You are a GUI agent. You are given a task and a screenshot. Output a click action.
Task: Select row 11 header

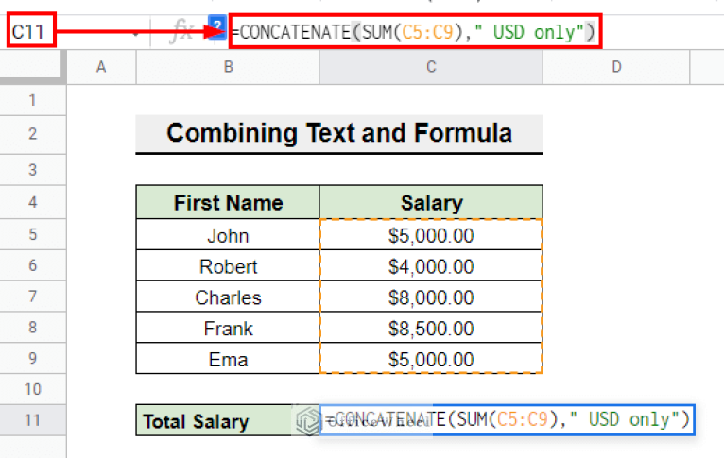[x=33, y=421]
